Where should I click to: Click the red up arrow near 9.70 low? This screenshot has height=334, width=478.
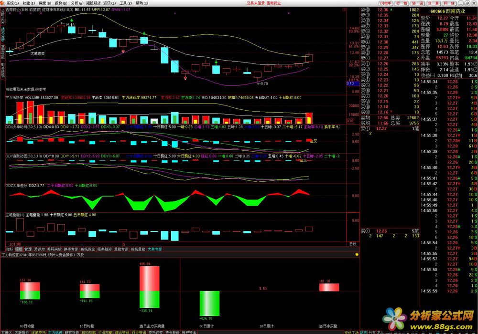[x=185, y=78]
